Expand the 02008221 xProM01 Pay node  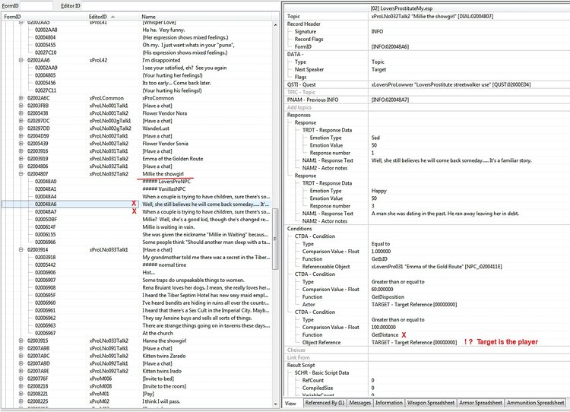21,394
